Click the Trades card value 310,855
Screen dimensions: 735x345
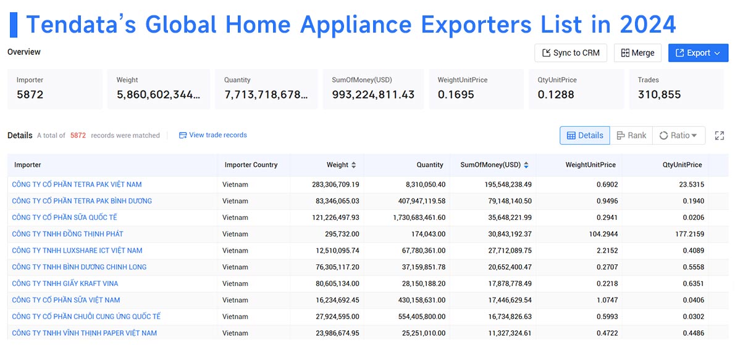click(x=660, y=95)
